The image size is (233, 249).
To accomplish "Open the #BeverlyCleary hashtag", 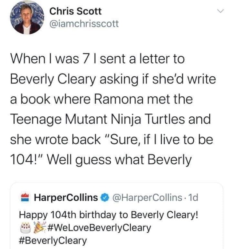I will coord(53,240).
